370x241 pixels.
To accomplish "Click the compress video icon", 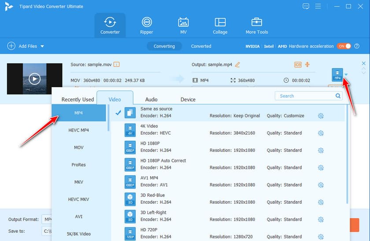I will point(307,64).
